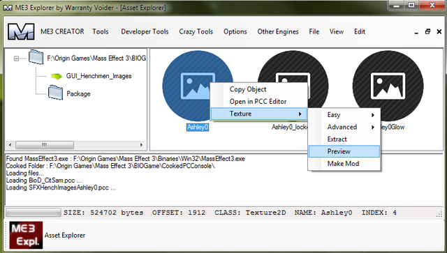
Task: Click the Loading BioD_CitSam.pcc log line
Action: coord(44,181)
